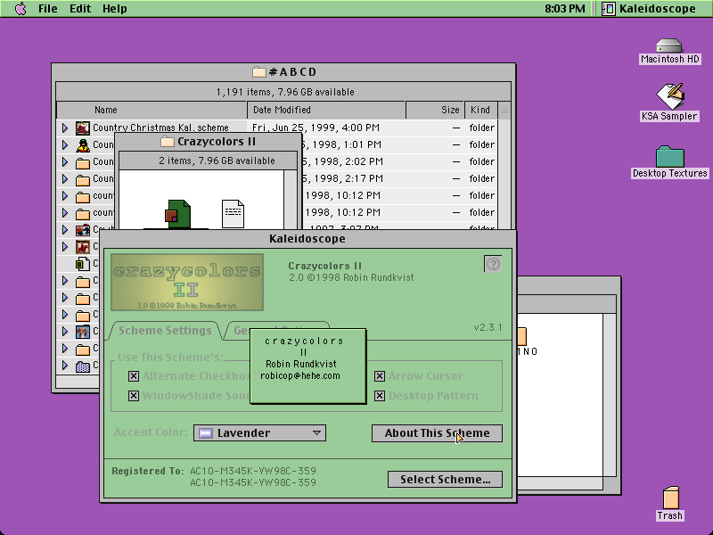Open the Kaleidoscope application menu at top right
Image resolution: width=713 pixels, height=535 pixels.
point(649,9)
